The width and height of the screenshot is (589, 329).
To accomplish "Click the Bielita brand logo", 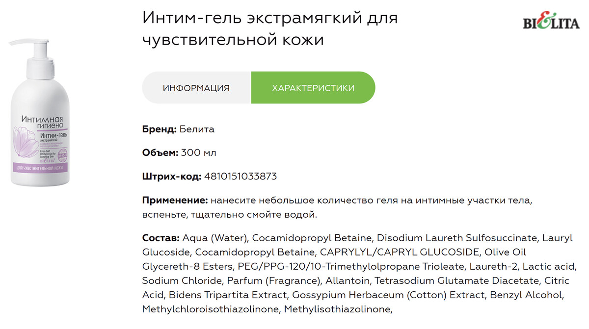I will click(x=551, y=22).
